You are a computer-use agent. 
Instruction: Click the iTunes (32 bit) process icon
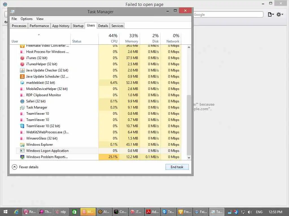22,58
